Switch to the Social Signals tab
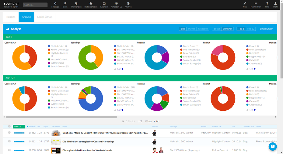Image resolution: width=283 pixels, height=154 pixels. [45, 17]
